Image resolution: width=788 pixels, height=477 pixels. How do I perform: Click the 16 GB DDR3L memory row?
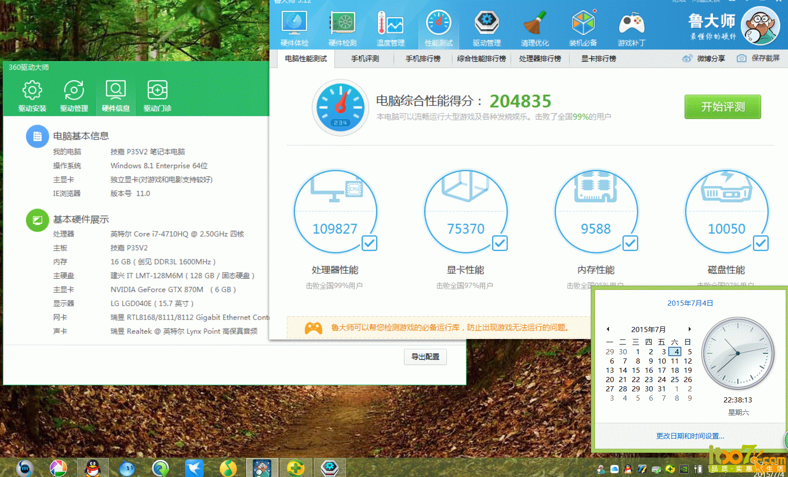(135, 262)
